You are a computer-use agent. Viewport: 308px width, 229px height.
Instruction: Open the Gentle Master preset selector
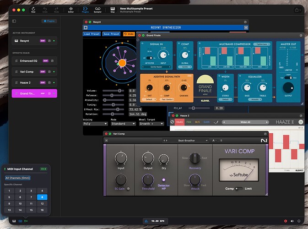(x=157, y=67)
